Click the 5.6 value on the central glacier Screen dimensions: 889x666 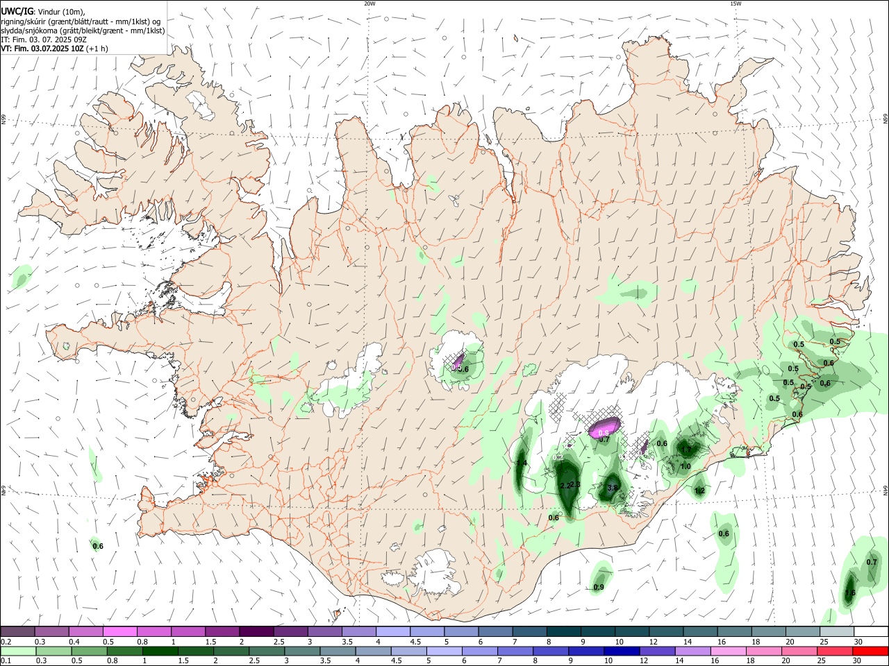(x=463, y=368)
